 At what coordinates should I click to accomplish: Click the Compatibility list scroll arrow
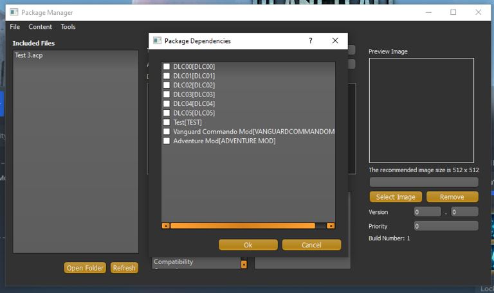tap(244, 264)
